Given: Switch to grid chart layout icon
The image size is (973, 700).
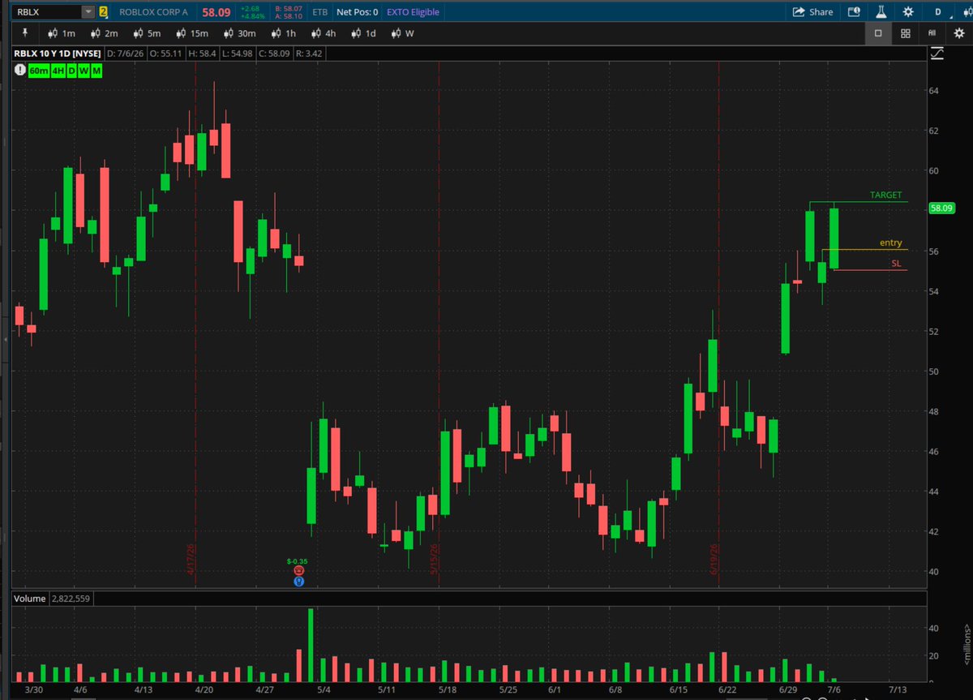Looking at the screenshot, I should point(906,33).
